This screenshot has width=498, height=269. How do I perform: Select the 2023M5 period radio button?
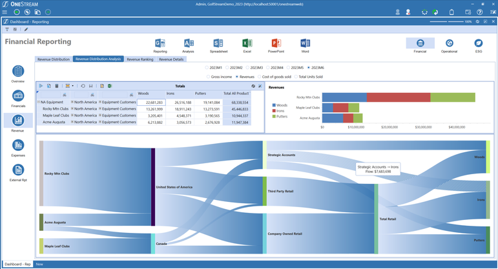(x=288, y=68)
